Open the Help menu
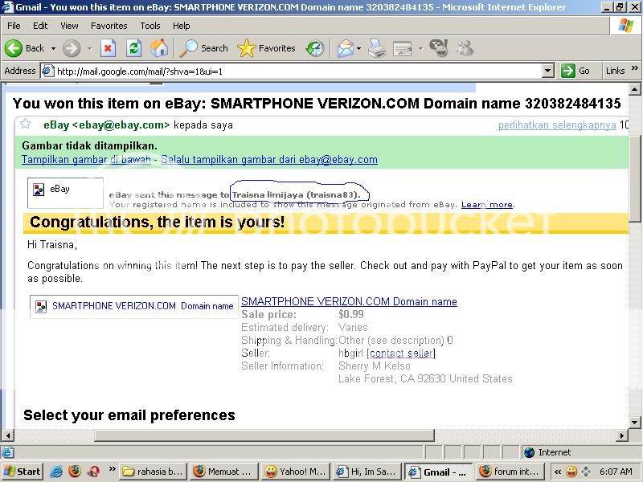This screenshot has width=643, height=482. 182,26
